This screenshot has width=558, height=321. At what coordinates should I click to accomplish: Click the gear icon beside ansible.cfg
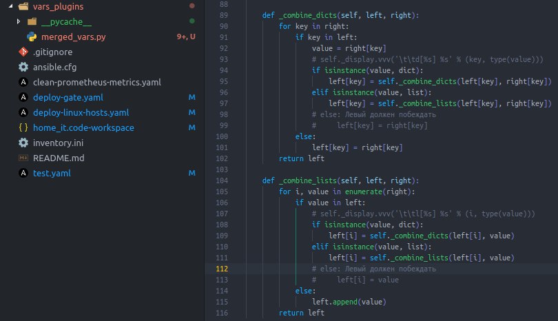[x=23, y=67]
